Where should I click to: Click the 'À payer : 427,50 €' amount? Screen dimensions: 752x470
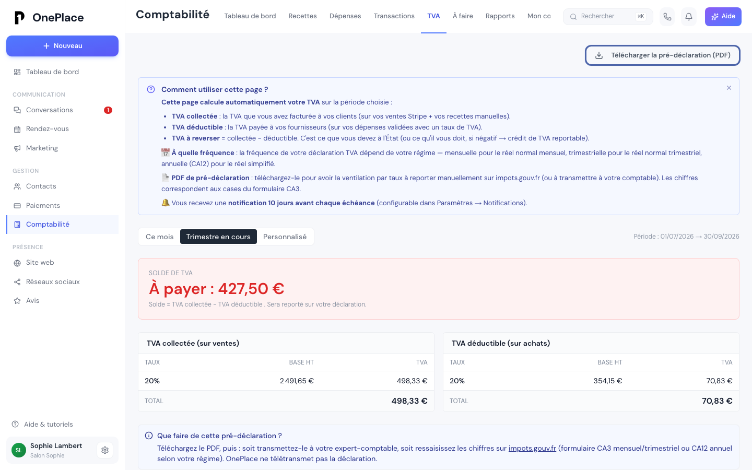(x=217, y=289)
